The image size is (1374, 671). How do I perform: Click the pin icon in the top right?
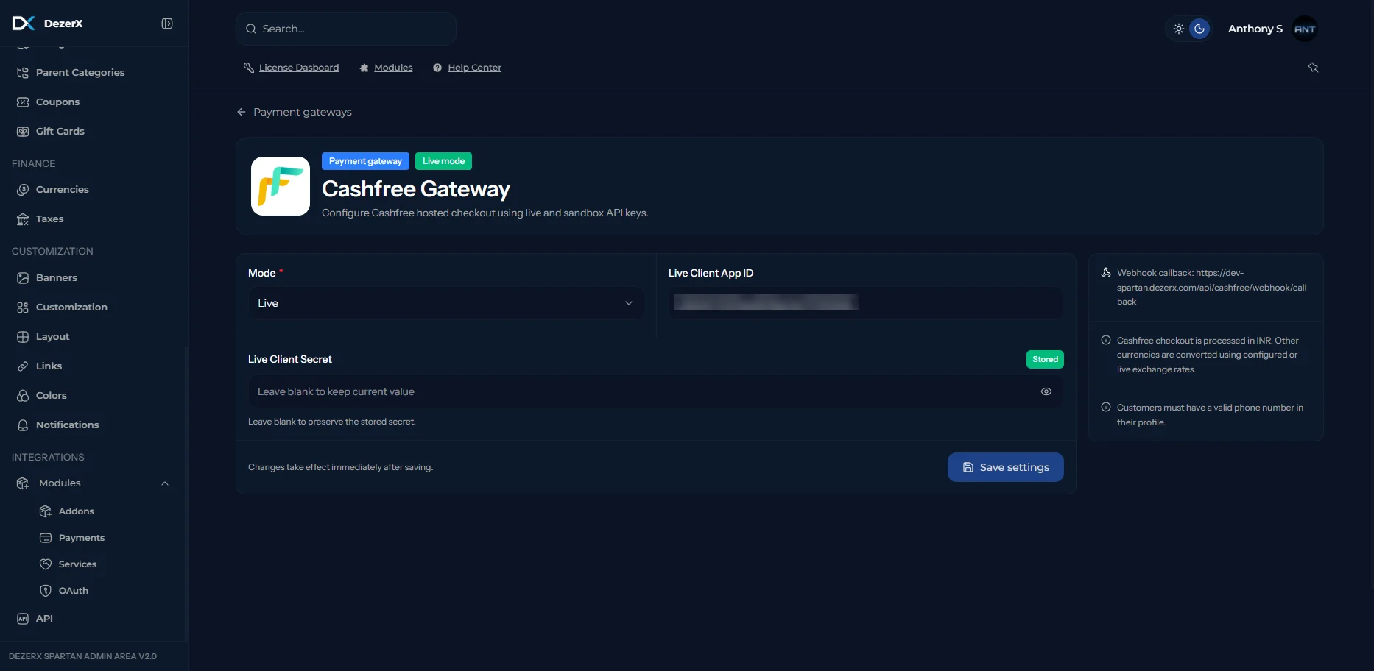point(1313,68)
